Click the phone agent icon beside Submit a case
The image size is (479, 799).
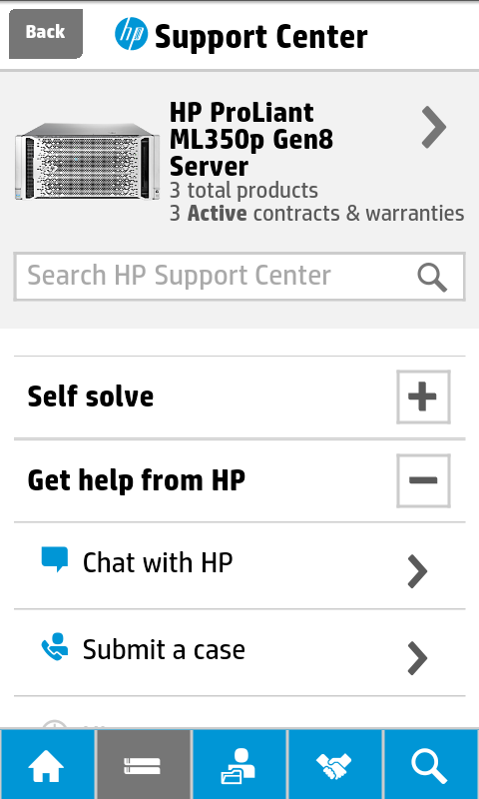point(55,646)
